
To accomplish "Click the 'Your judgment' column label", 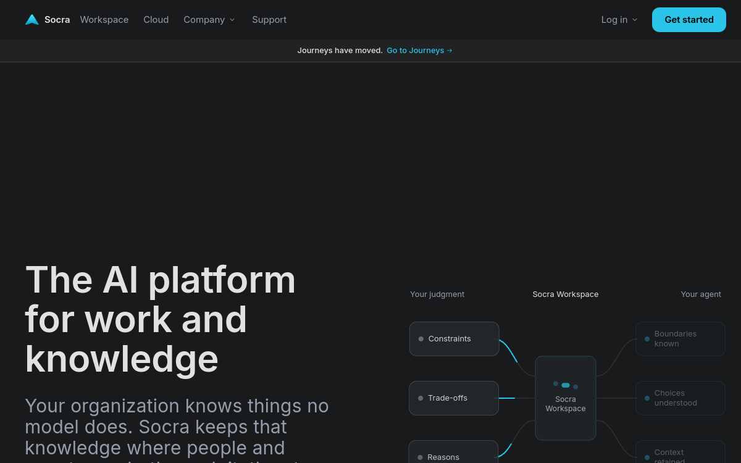I will coord(437,294).
